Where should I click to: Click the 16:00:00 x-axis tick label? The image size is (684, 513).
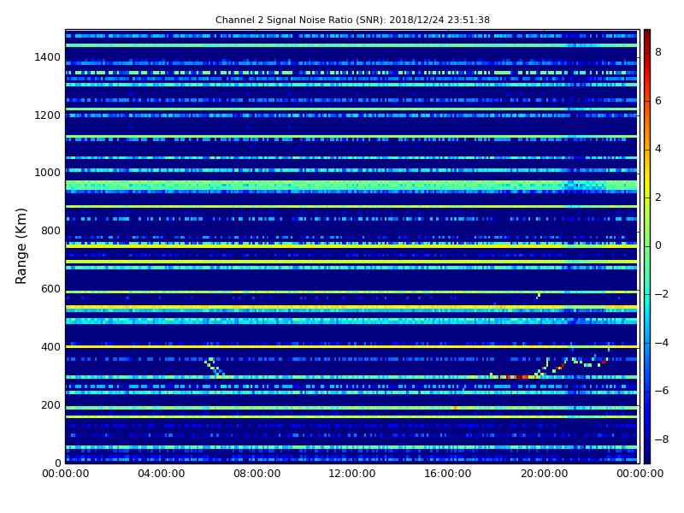pyautogui.click(x=447, y=474)
